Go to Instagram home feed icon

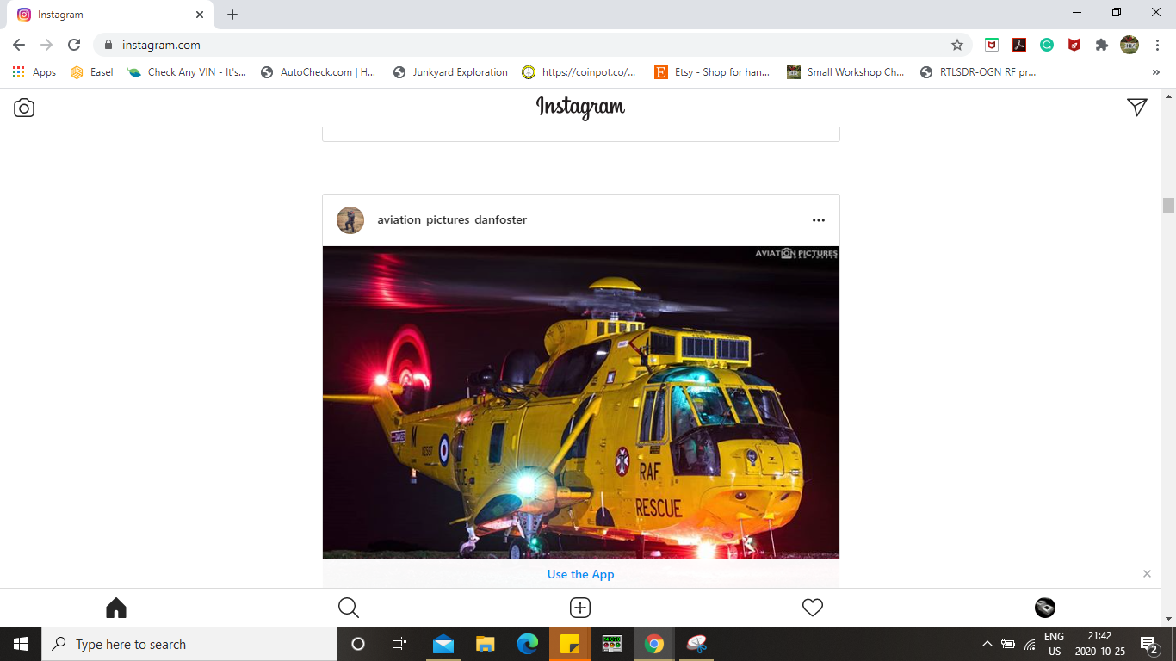point(116,608)
